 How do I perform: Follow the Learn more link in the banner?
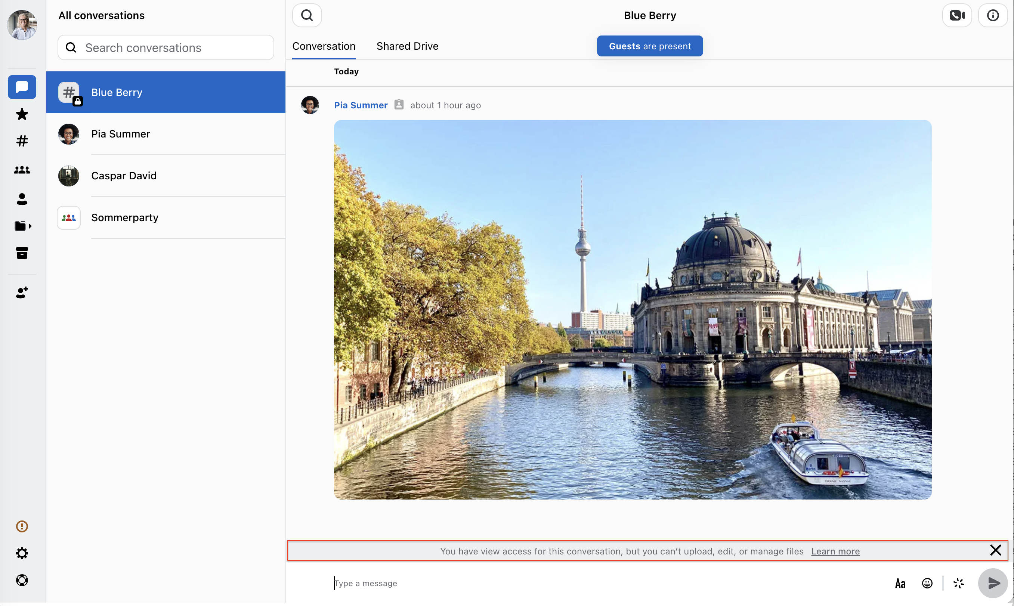[835, 551]
